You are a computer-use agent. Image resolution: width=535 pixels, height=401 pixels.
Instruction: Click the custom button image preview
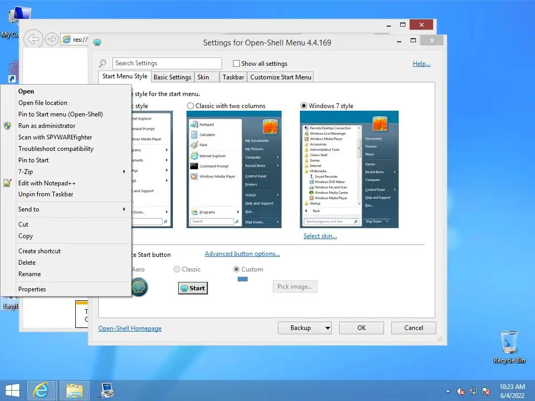click(242, 279)
